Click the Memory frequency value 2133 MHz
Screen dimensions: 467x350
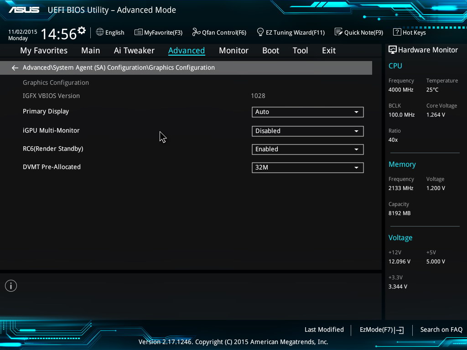(401, 188)
